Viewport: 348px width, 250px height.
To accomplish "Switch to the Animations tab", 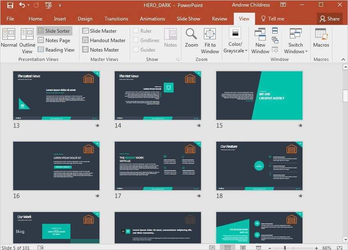I will [152, 18].
